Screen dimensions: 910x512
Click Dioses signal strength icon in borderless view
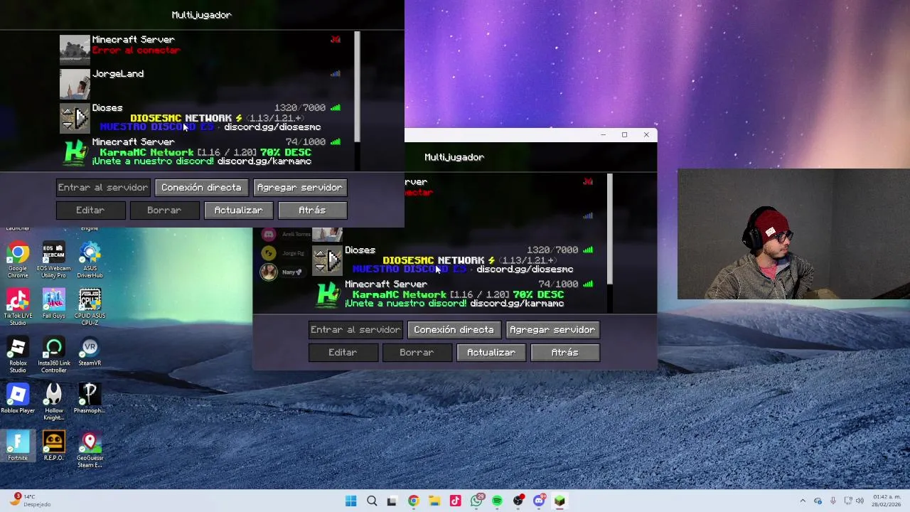point(336,108)
